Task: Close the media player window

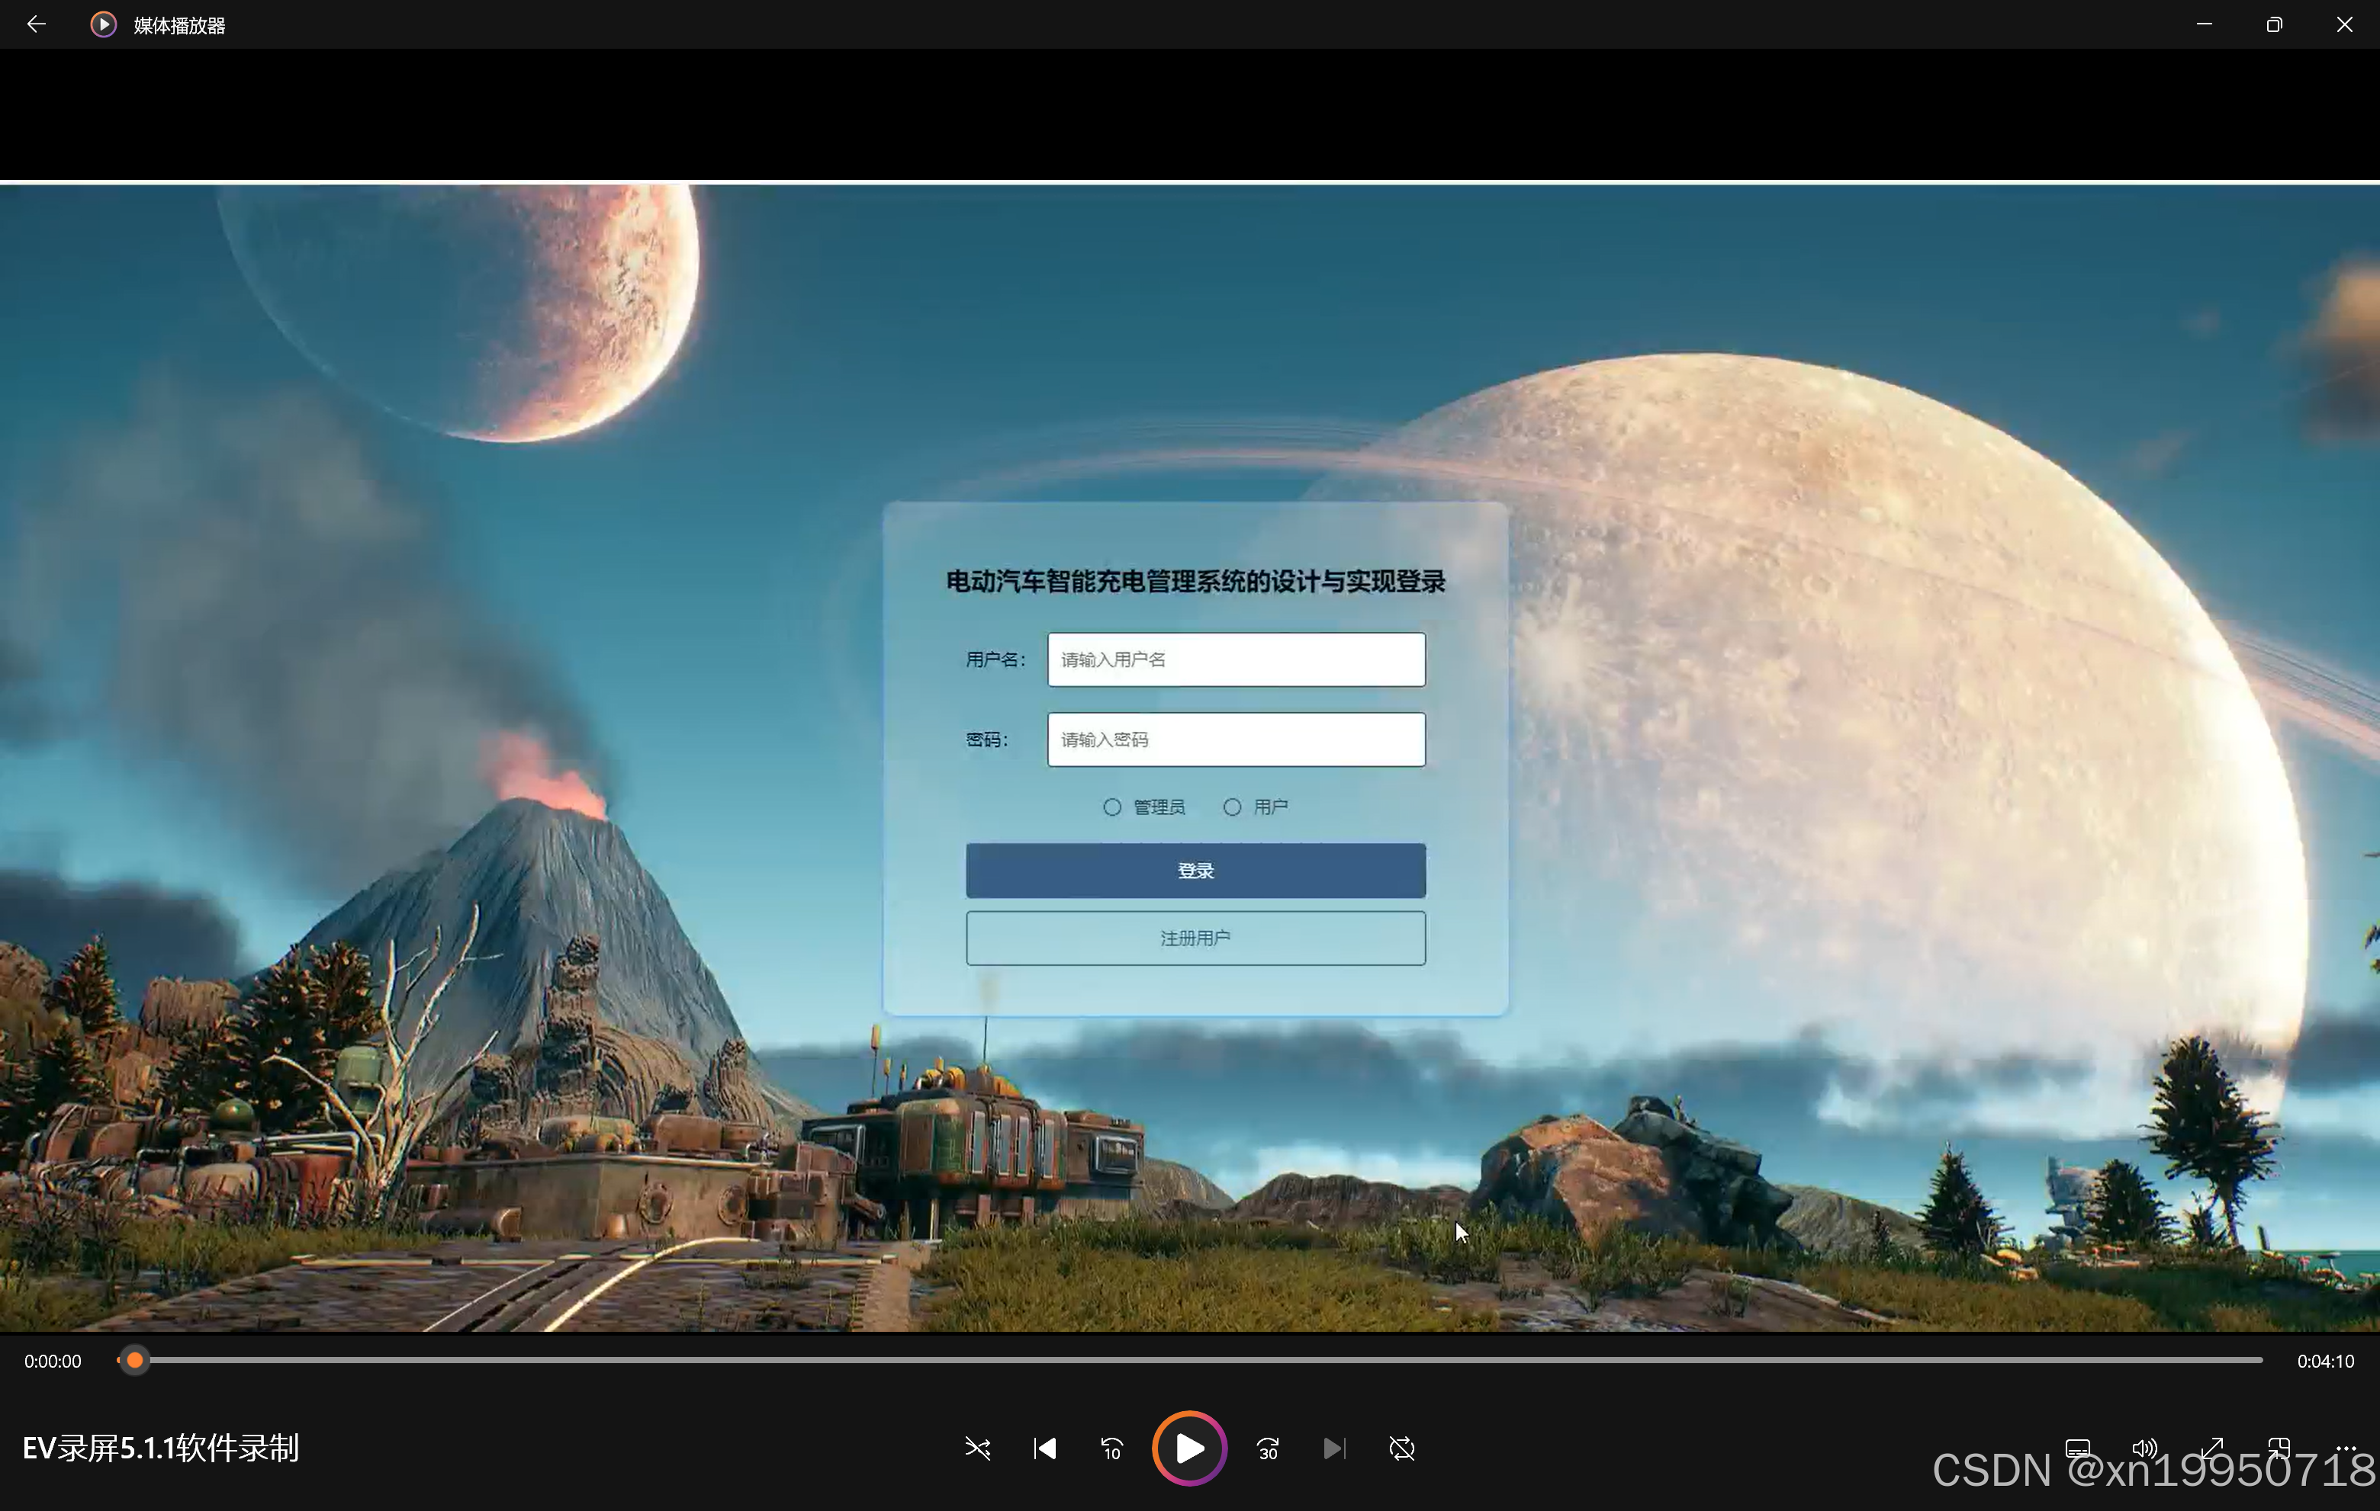Action: coord(2344,24)
